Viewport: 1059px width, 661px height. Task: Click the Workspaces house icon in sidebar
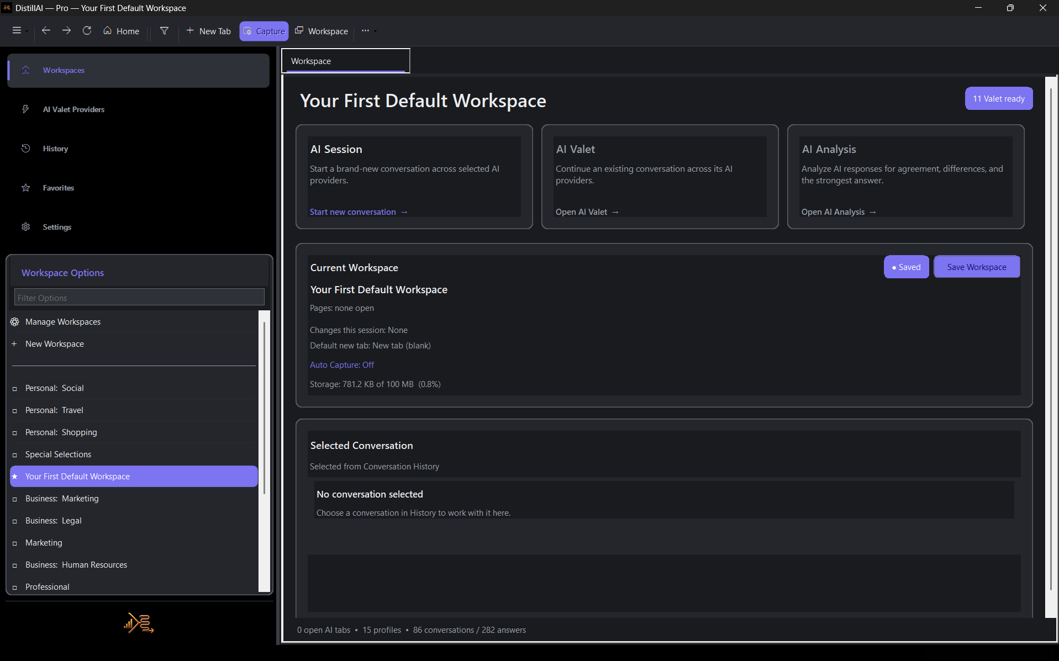coord(25,70)
